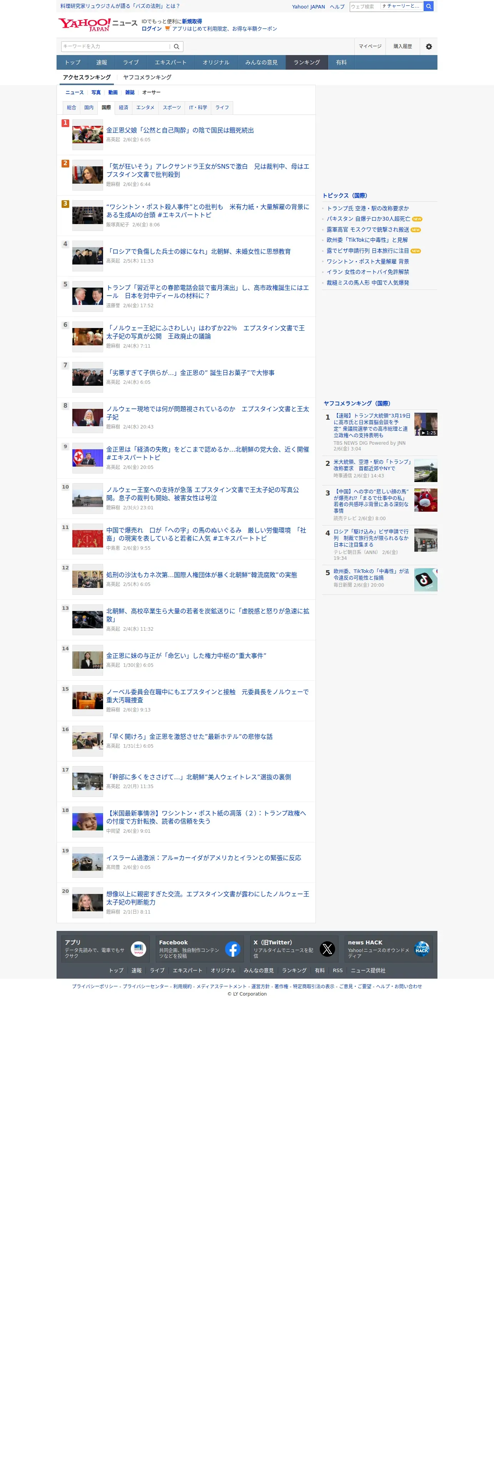Click the Yahoo! JAPAN News logo
This screenshot has height=1483, width=494.
pyautogui.click(x=98, y=24)
